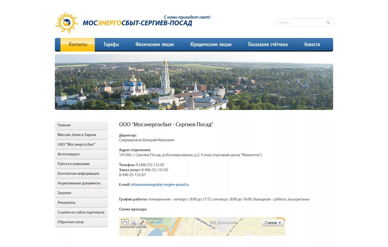Click the Sergiev Posad panorama banner image
The image size is (388, 247).
tap(194, 82)
